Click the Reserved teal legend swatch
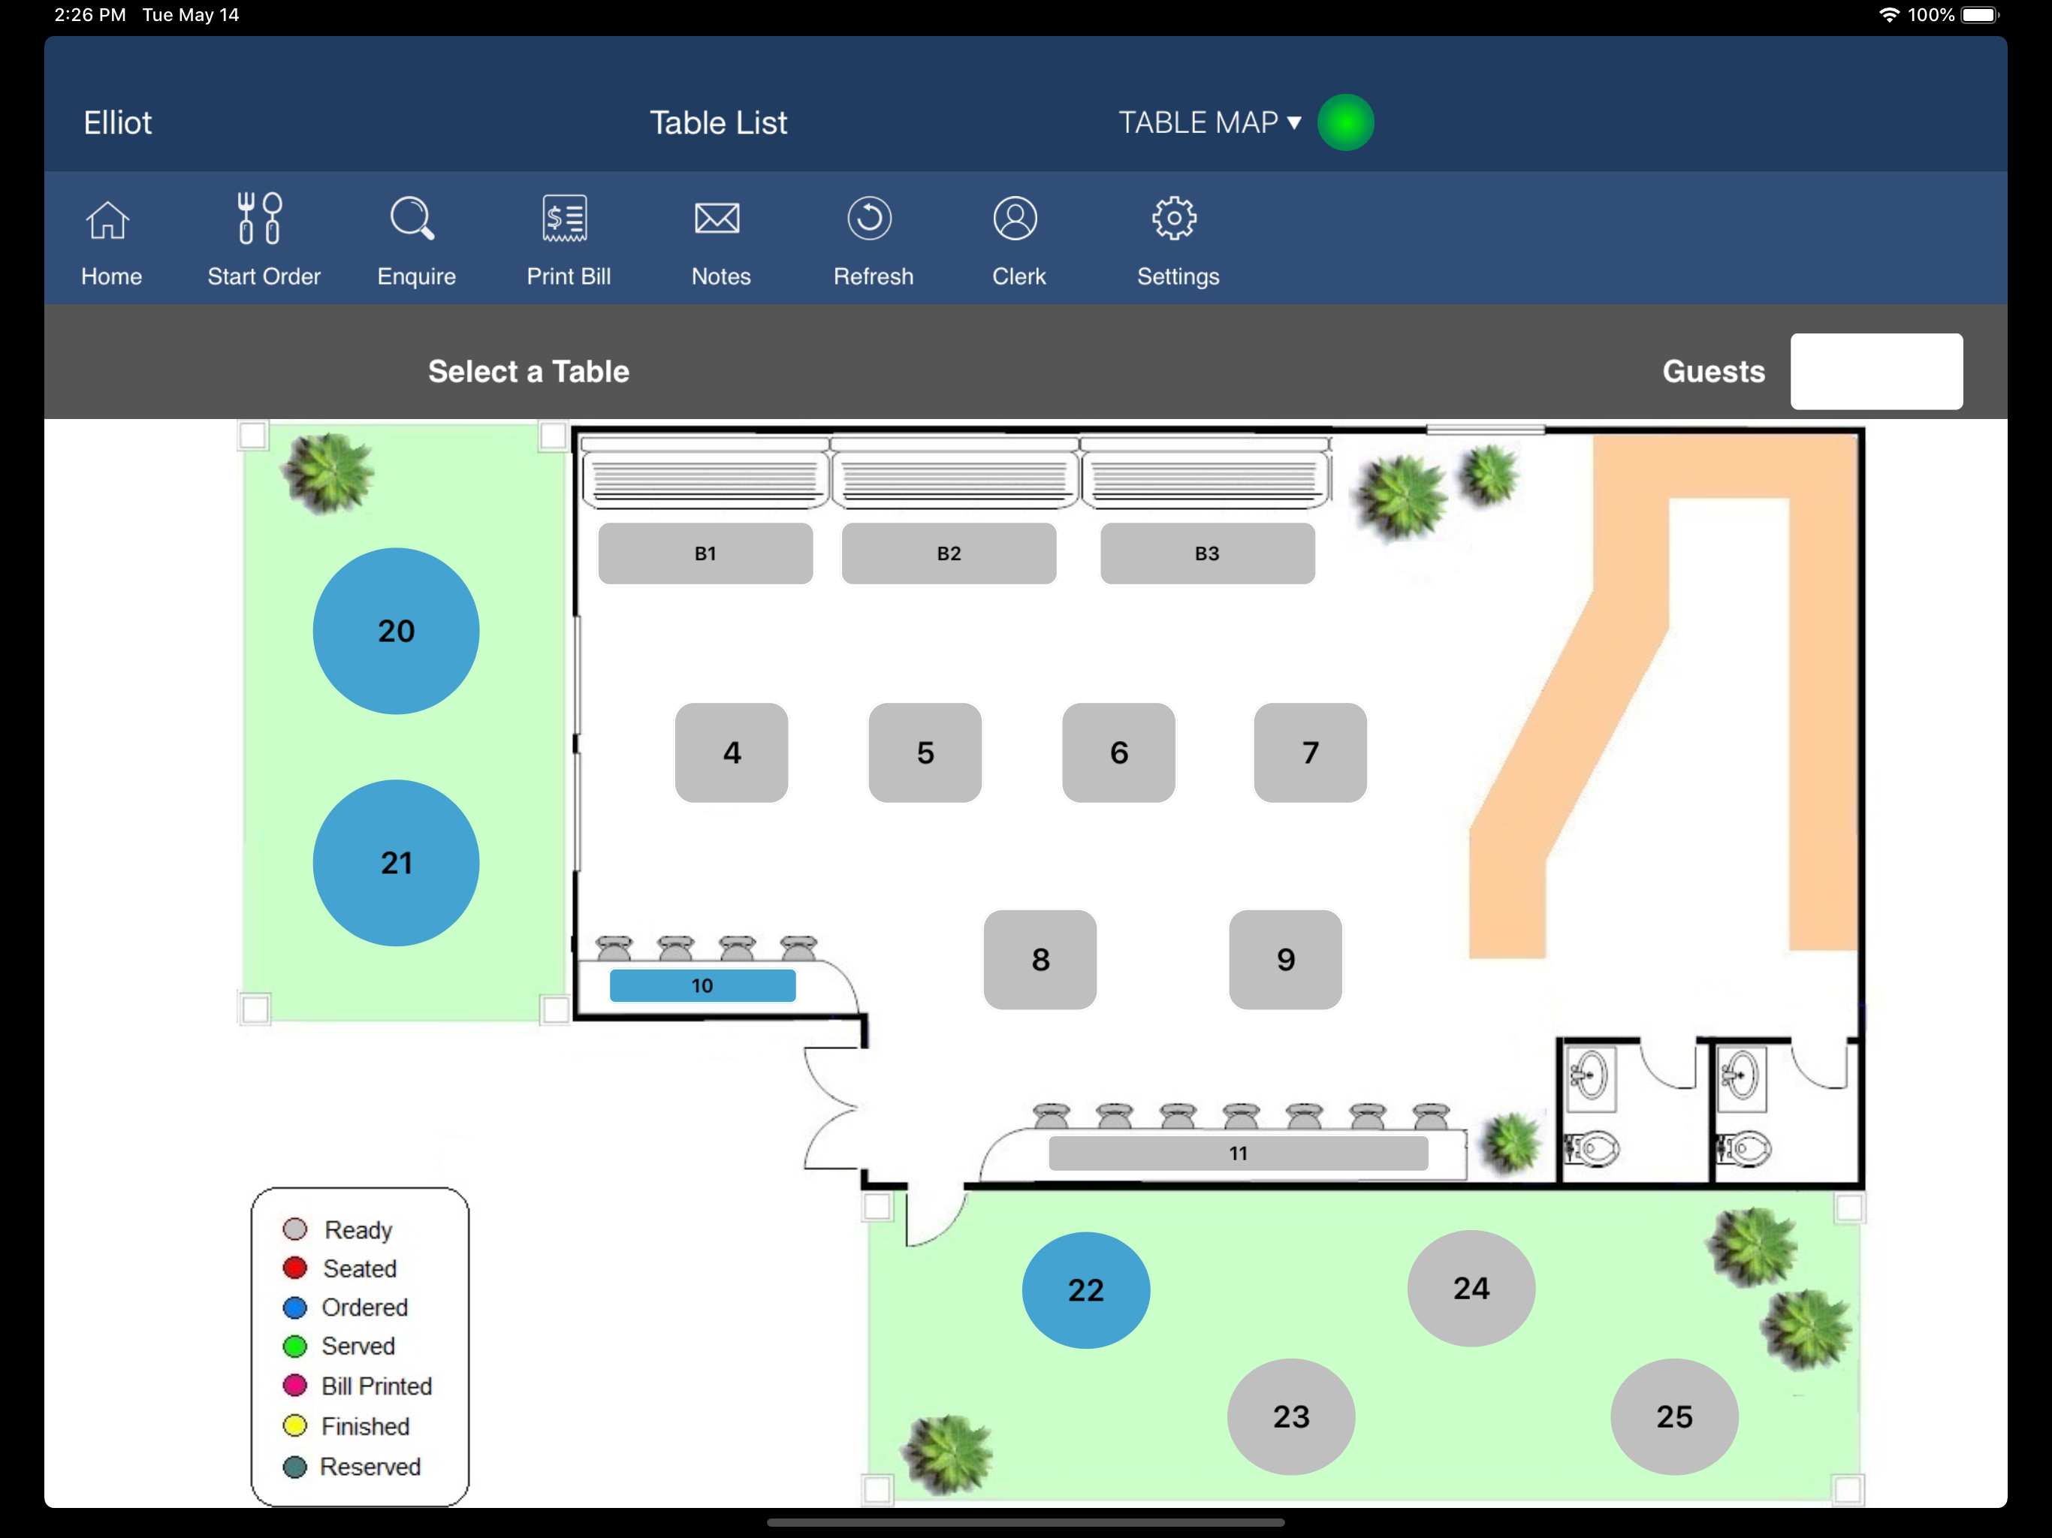2052x1538 pixels. coord(295,1467)
